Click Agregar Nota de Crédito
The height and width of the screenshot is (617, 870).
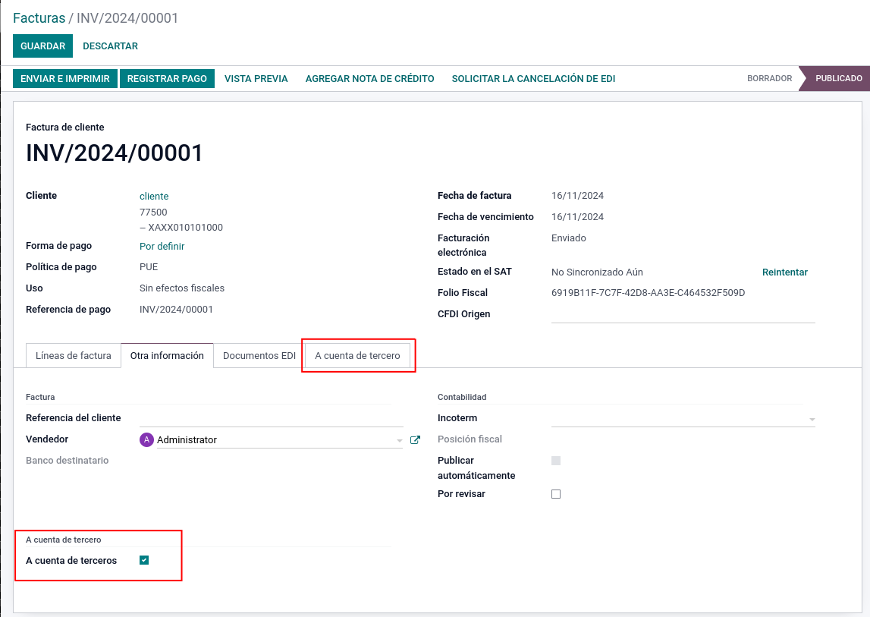click(x=369, y=78)
